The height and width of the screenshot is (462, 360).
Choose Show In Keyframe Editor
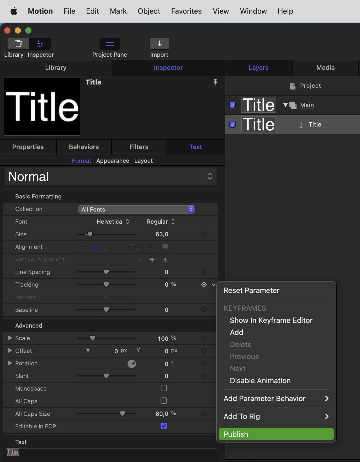click(271, 320)
